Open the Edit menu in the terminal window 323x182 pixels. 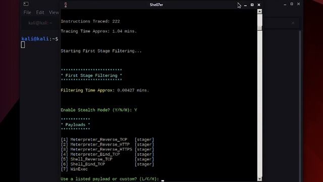[40, 13]
